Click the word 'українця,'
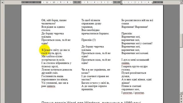Viewport: 183px width, 103px height. pos(87,27)
